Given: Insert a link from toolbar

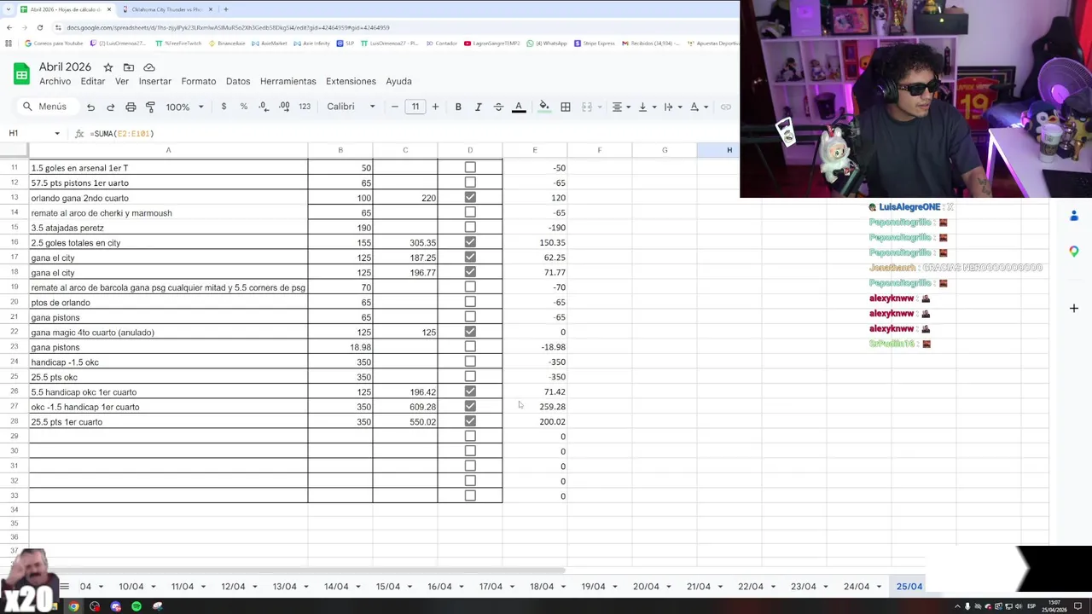Looking at the screenshot, I should coord(726,107).
